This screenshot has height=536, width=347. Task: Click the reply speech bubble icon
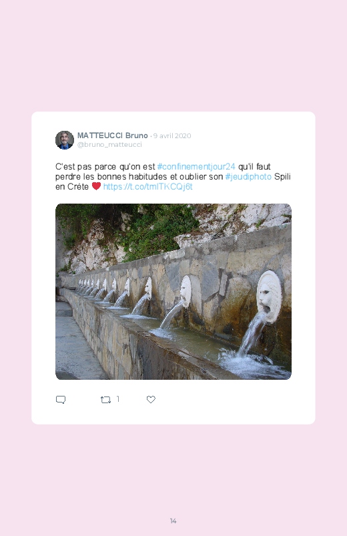(61, 400)
